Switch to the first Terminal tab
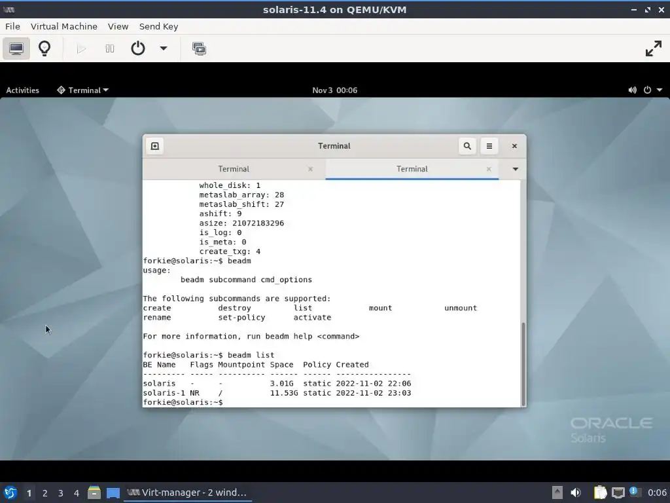 coord(234,169)
